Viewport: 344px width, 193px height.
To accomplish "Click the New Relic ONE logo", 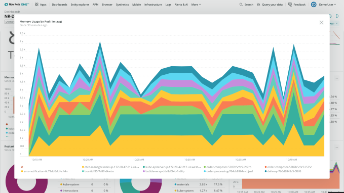I will coord(17,5).
